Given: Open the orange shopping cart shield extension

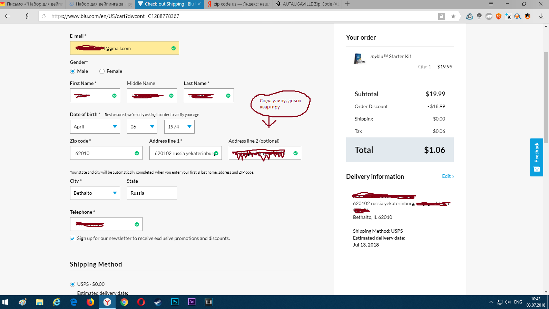Looking at the screenshot, I should (x=499, y=16).
